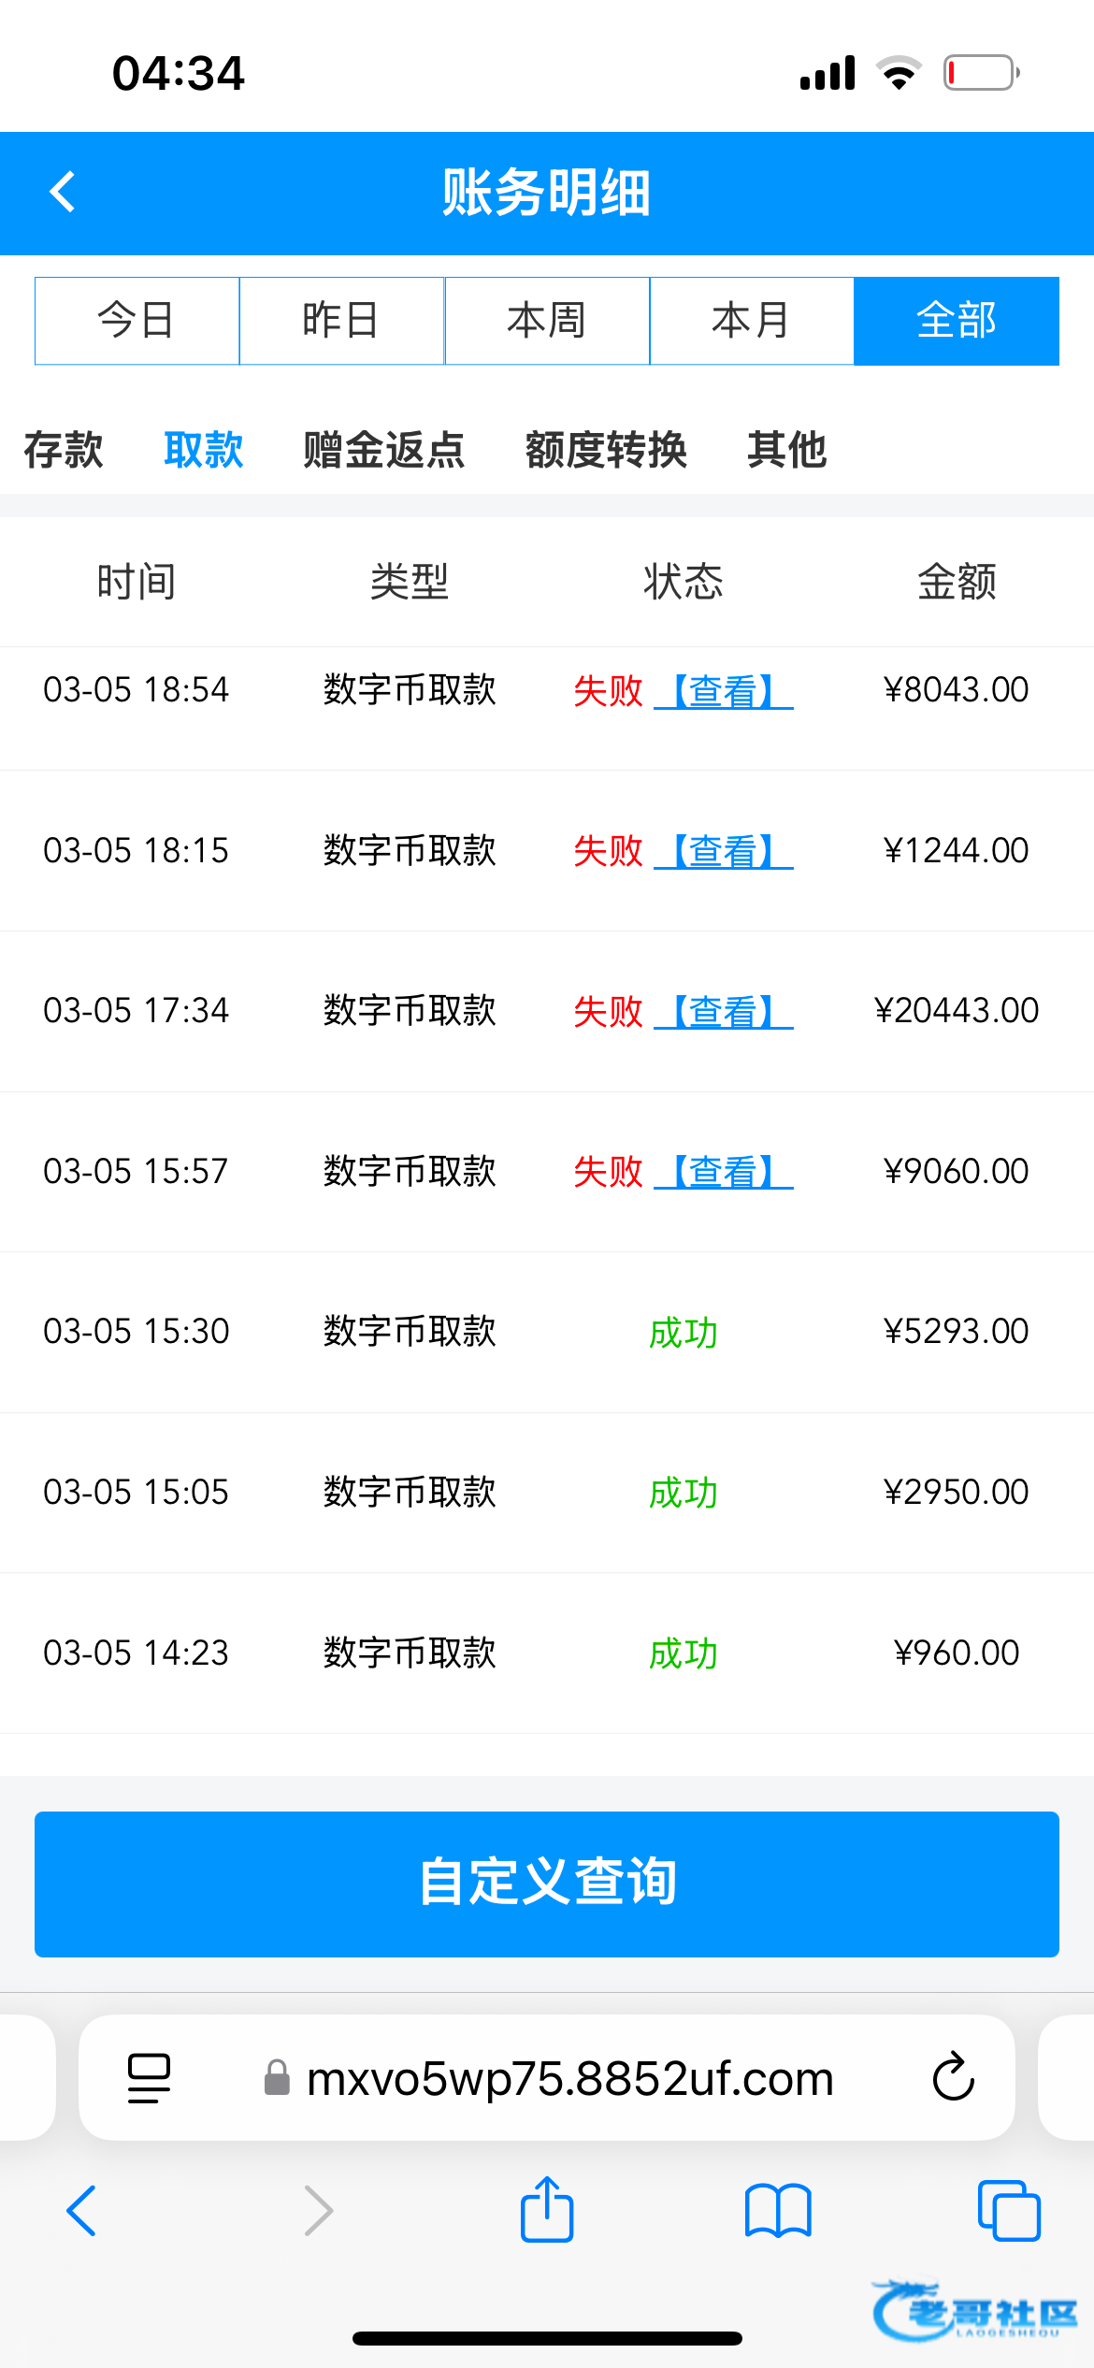
Task: Select the 昨日 date filter
Action: tap(342, 321)
